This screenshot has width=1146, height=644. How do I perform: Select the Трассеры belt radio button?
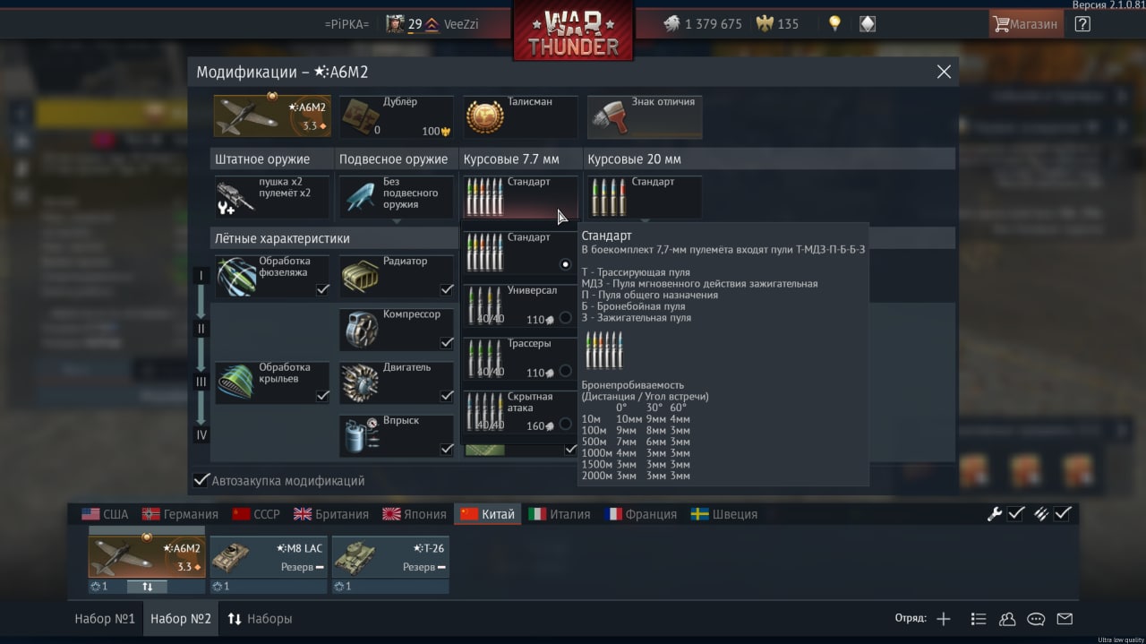(565, 371)
